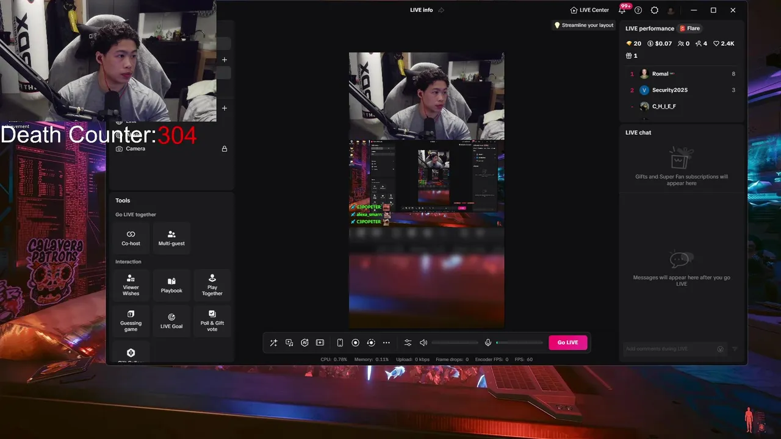Open the more options ellipsis in toolbar

click(x=386, y=343)
